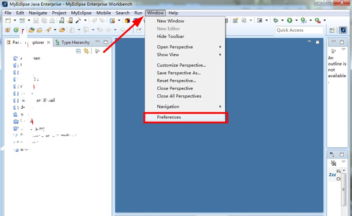The image size is (352, 216).
Task: Click the Run External Tools toolbox icon
Action: click(318, 20)
